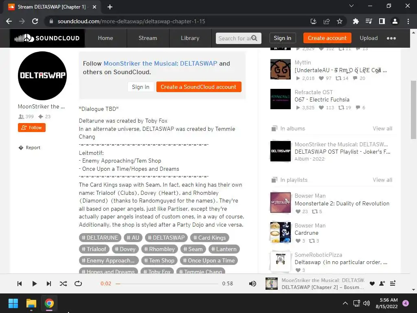
Task: Toggle repeat mode
Action: point(78,284)
